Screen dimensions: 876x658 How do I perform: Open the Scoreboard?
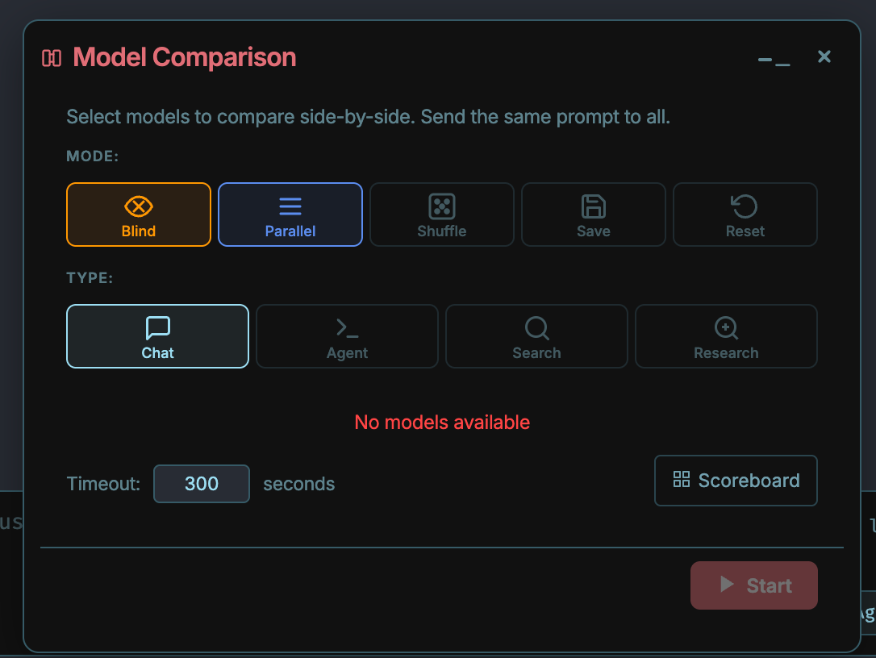[x=736, y=481]
